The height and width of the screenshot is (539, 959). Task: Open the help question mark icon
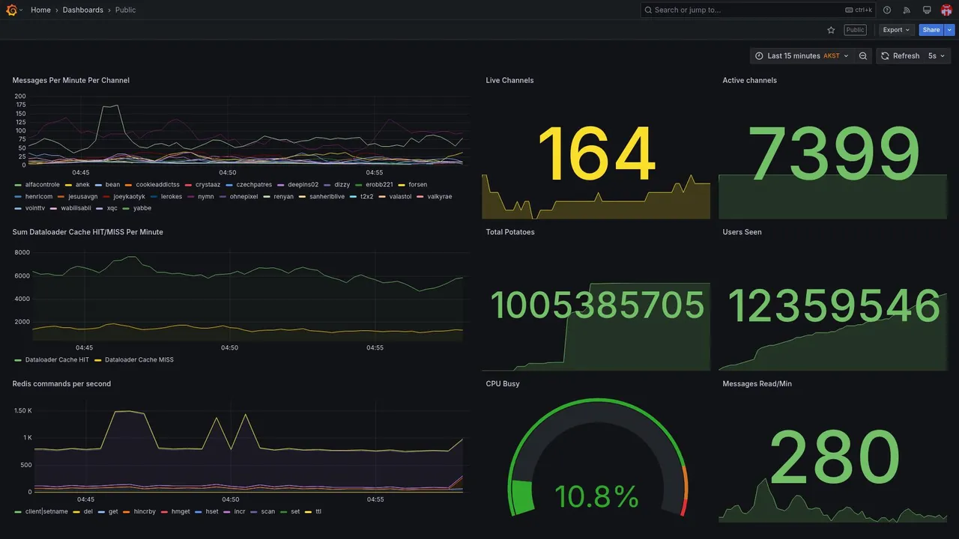pos(887,10)
